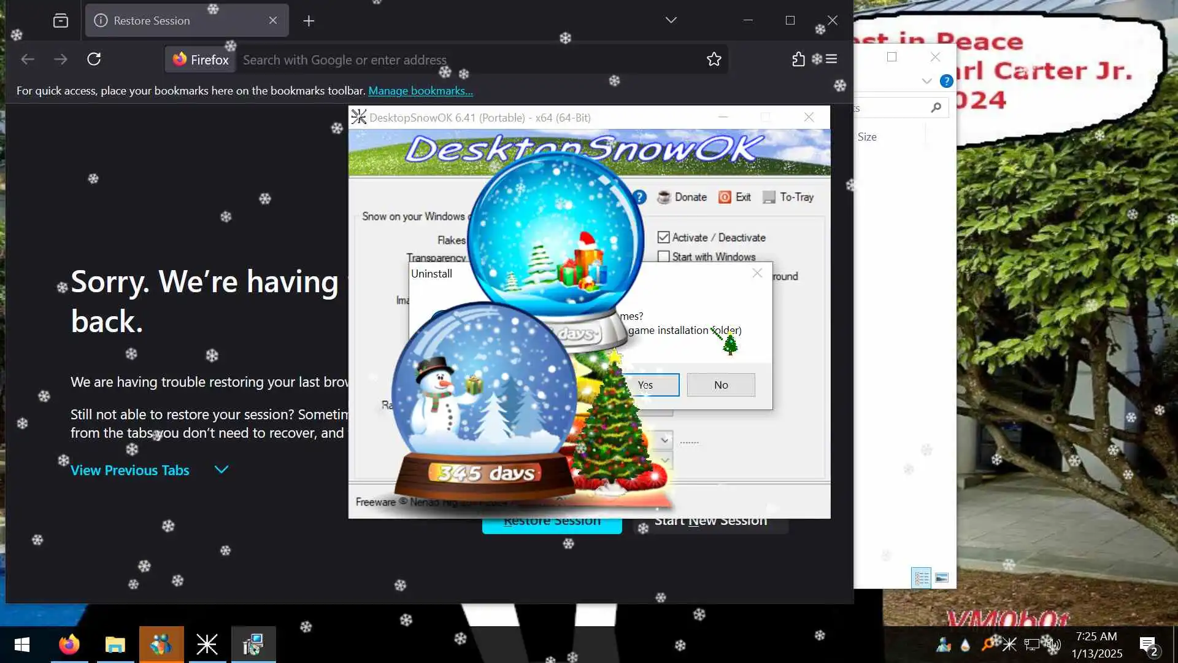Send DesktopSnowOK To-Tray
The width and height of the screenshot is (1178, 663).
coord(789,197)
